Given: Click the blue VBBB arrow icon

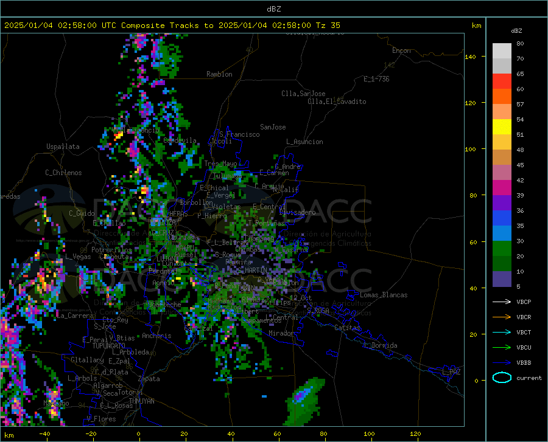Looking at the screenshot, I should point(502,362).
